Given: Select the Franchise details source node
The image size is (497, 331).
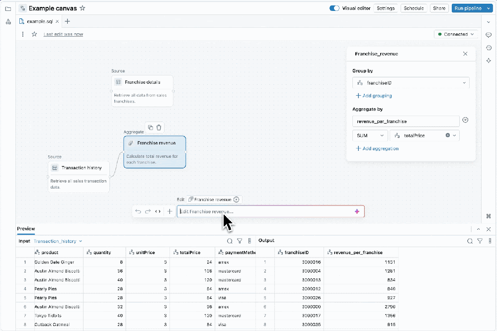Looking at the screenshot, I should click(x=142, y=91).
